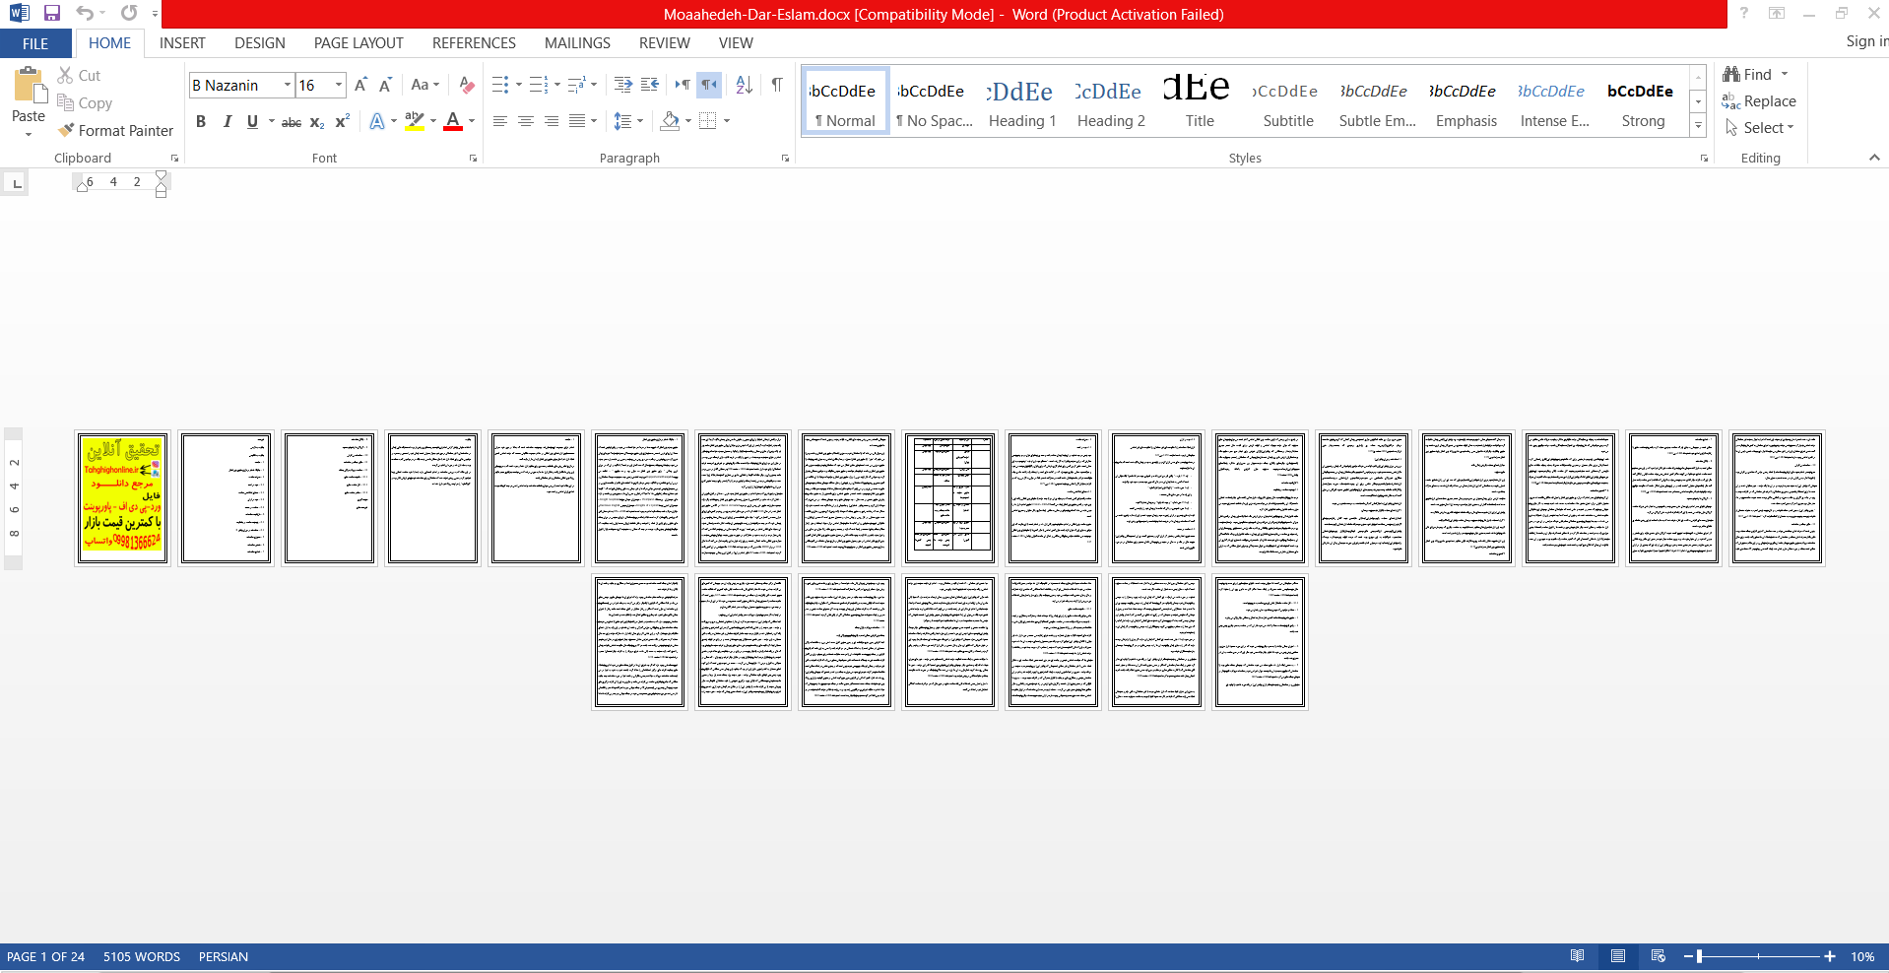1889x973 pixels.
Task: Open the FILE tab
Action: (35, 43)
